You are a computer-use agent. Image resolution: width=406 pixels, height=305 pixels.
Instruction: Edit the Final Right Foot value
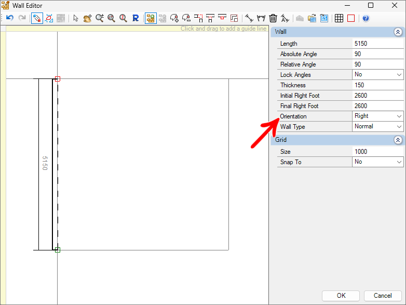coord(378,105)
